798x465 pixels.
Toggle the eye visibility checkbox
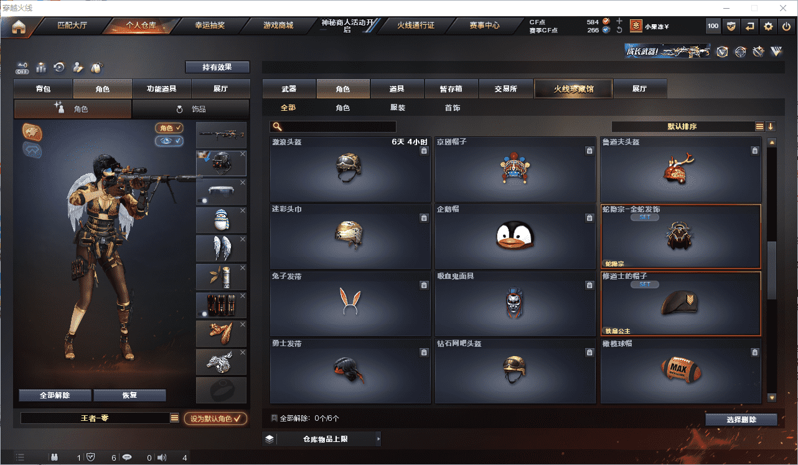(x=169, y=141)
